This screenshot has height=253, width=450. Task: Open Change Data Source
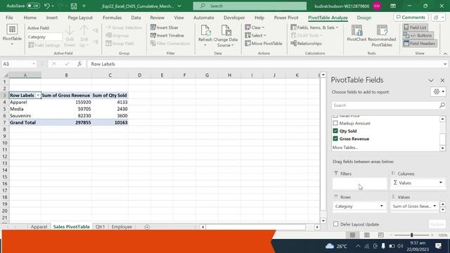tap(226, 36)
